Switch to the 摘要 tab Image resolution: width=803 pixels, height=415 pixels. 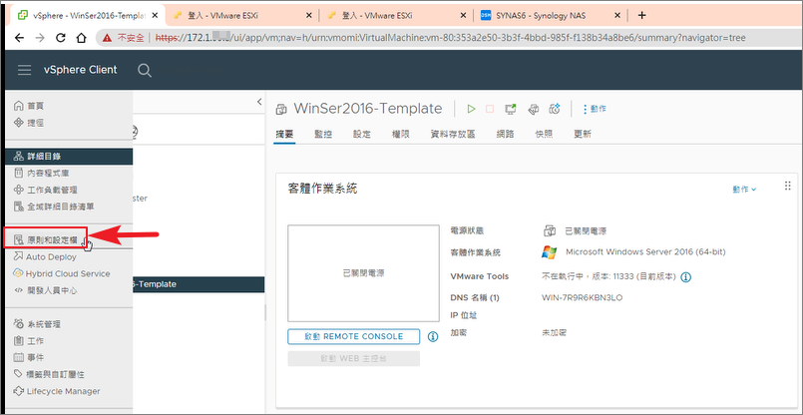(284, 135)
